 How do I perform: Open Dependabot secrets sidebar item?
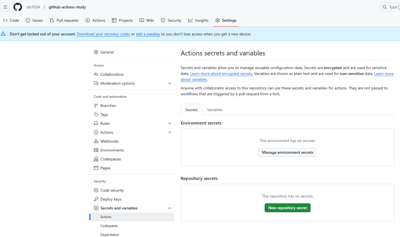pos(133,235)
